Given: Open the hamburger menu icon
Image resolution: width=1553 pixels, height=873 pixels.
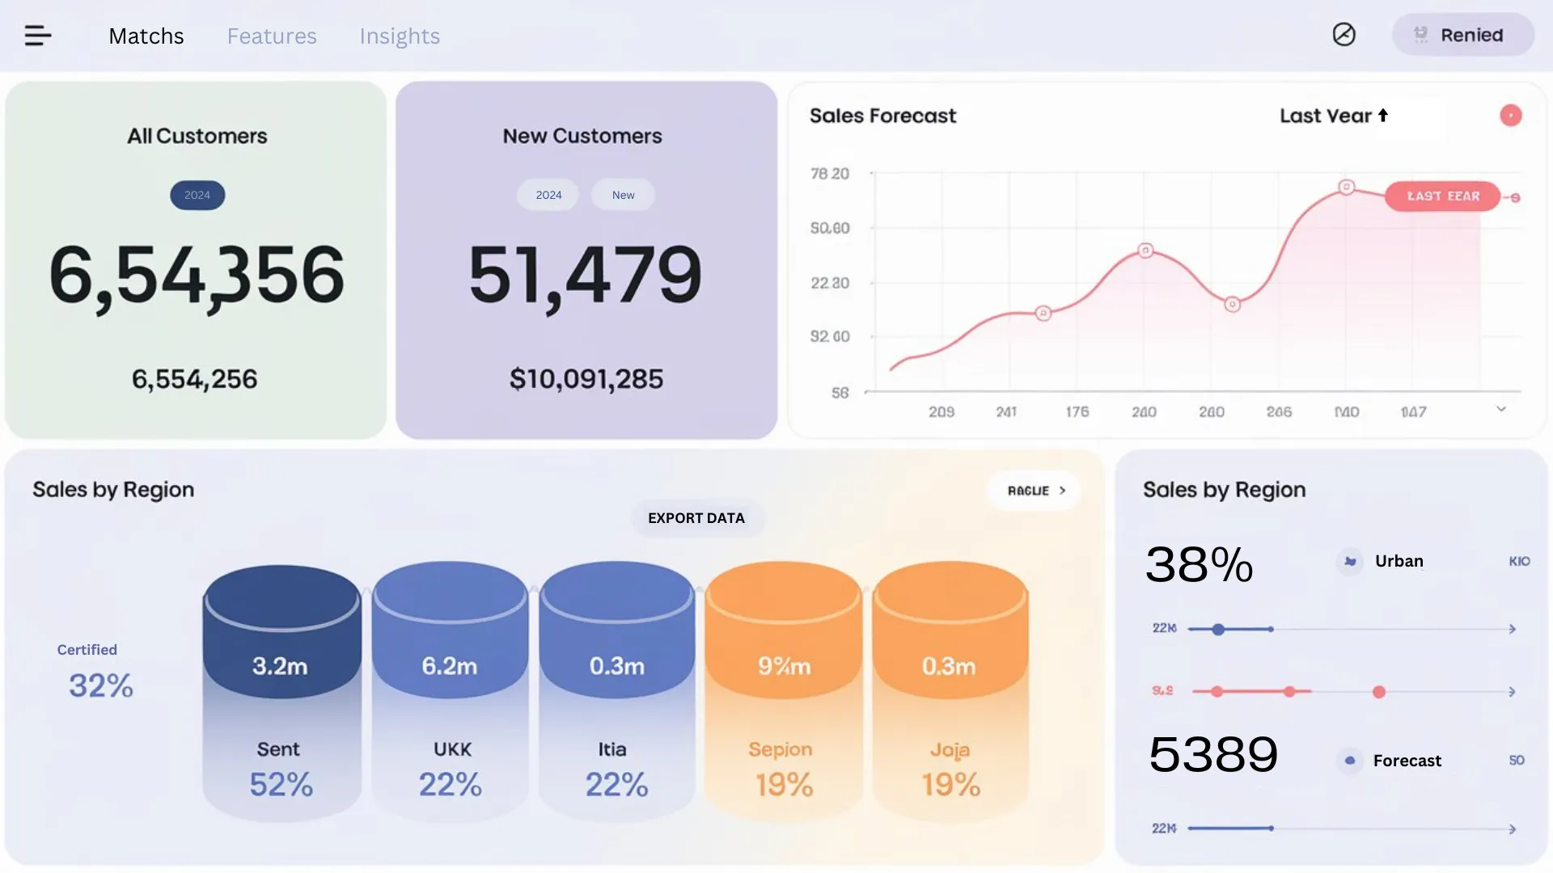Looking at the screenshot, I should tap(38, 36).
